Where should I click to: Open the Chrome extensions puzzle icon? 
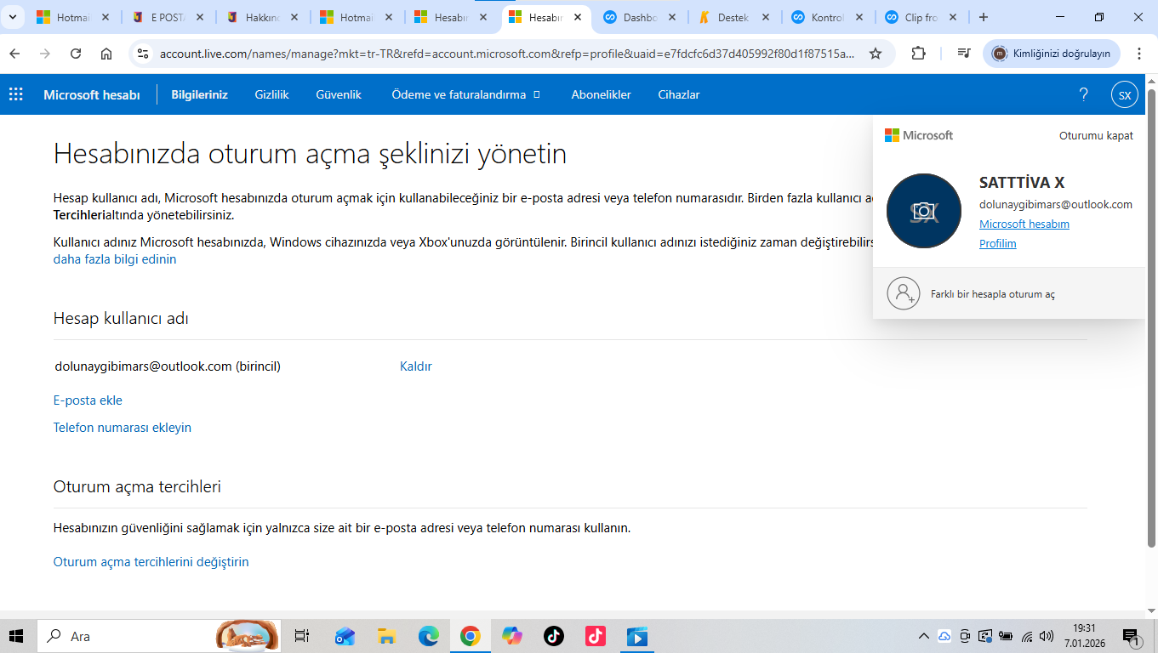point(918,54)
